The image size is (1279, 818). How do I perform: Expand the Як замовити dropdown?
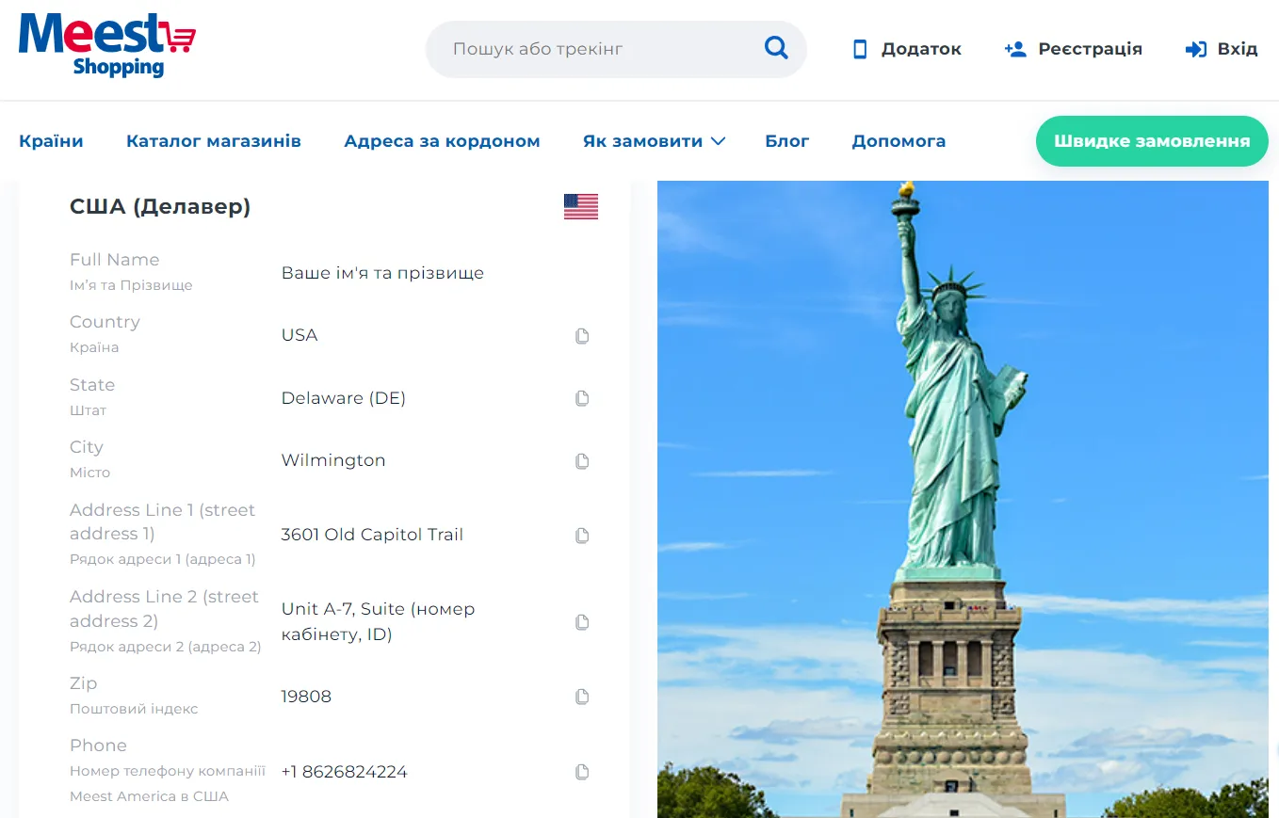(654, 141)
